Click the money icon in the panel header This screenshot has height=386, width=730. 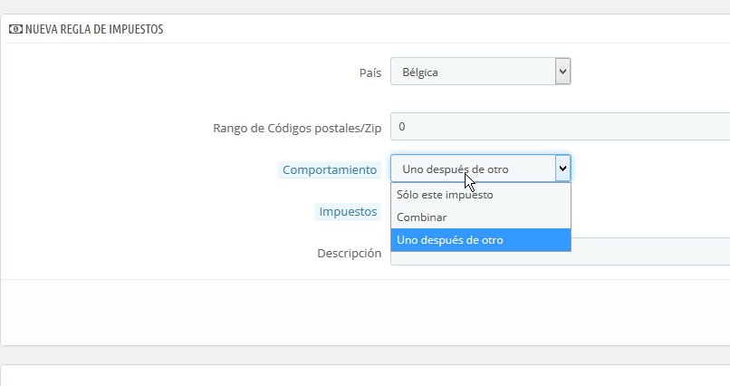pos(15,29)
